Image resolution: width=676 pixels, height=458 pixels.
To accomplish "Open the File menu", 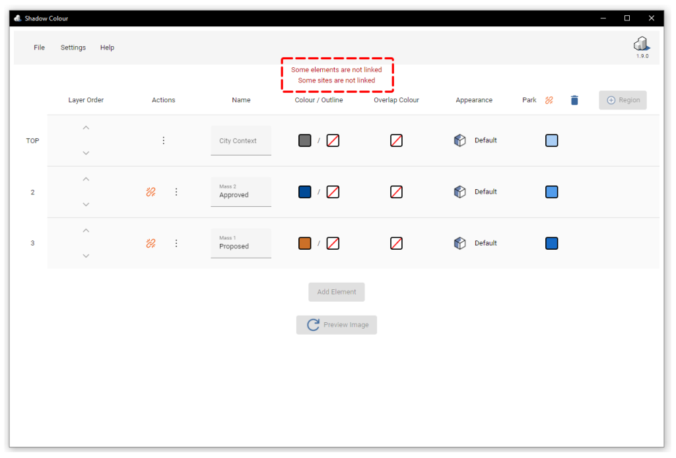I will point(39,47).
